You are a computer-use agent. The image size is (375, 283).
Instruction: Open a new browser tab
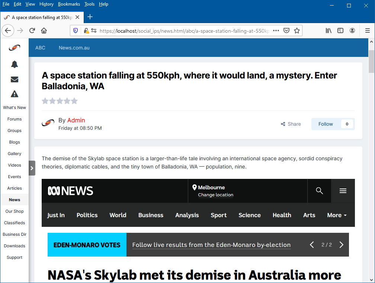click(x=90, y=17)
